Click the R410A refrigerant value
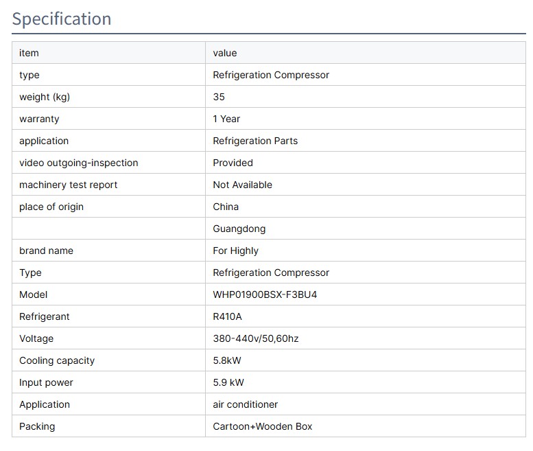 (x=227, y=316)
